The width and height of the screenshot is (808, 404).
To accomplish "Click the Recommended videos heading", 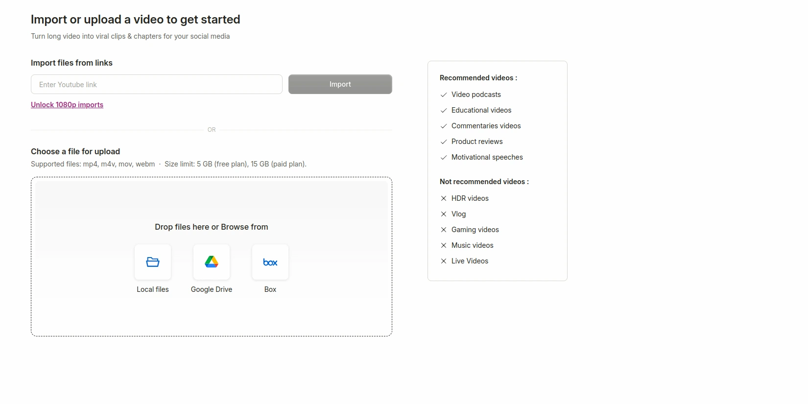I will point(478,78).
